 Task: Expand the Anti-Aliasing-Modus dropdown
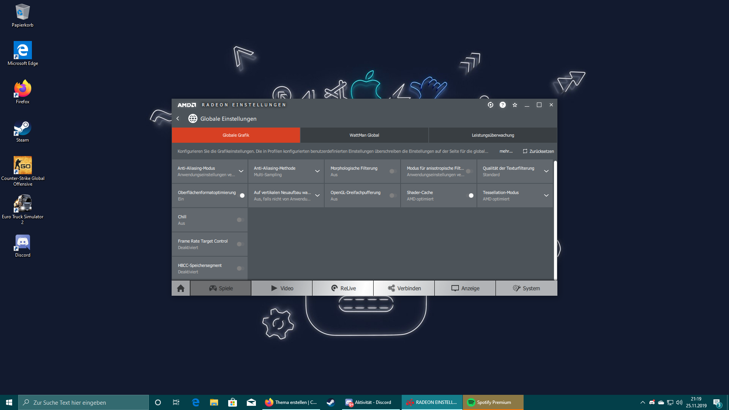(241, 171)
